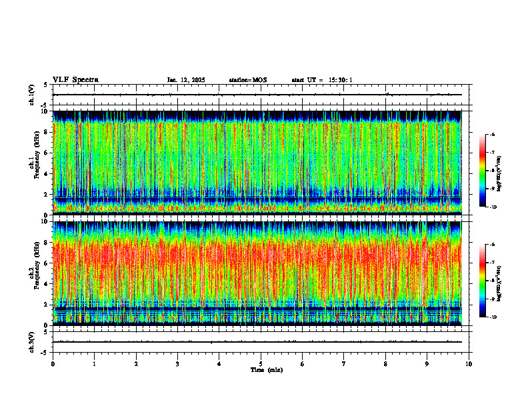Click the "station=MOS" header label
The height and width of the screenshot is (408, 528).
(x=248, y=80)
